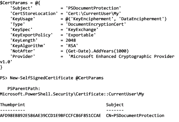Select the 'Cert:\CurrentUser\My' value
Screen dimensions: 179x122
tap(93, 13)
